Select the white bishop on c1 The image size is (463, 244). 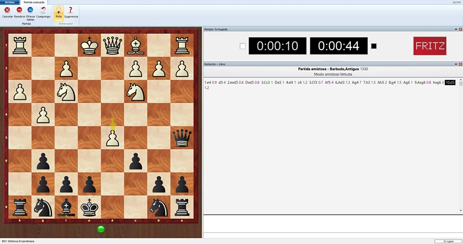[x=135, y=45]
